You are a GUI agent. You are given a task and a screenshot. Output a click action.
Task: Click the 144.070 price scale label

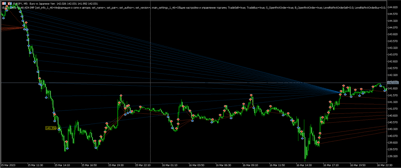click(393, 28)
